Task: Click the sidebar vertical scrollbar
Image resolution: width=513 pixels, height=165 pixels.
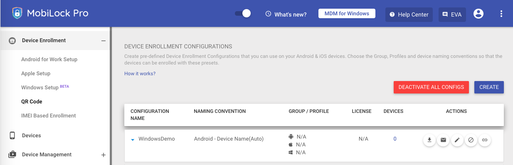Action: tap(111, 96)
